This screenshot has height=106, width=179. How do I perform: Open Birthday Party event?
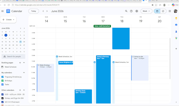tap(83, 97)
